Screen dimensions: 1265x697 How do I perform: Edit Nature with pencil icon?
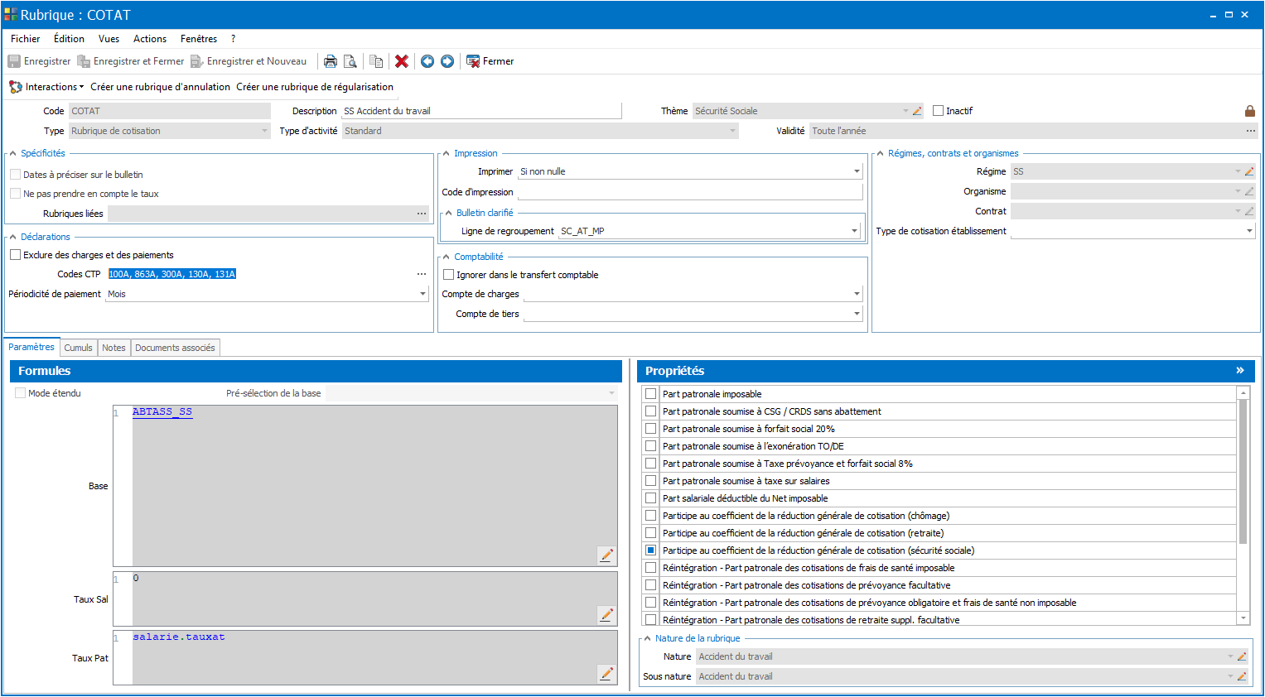point(1242,656)
